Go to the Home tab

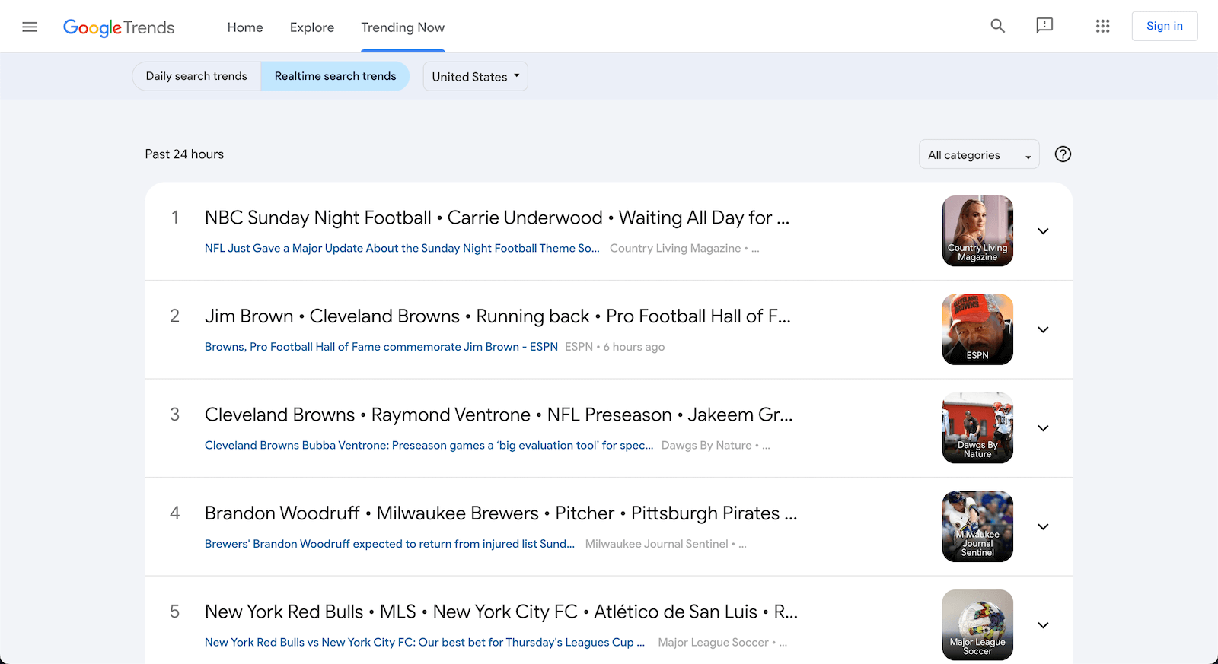pyautogui.click(x=245, y=27)
